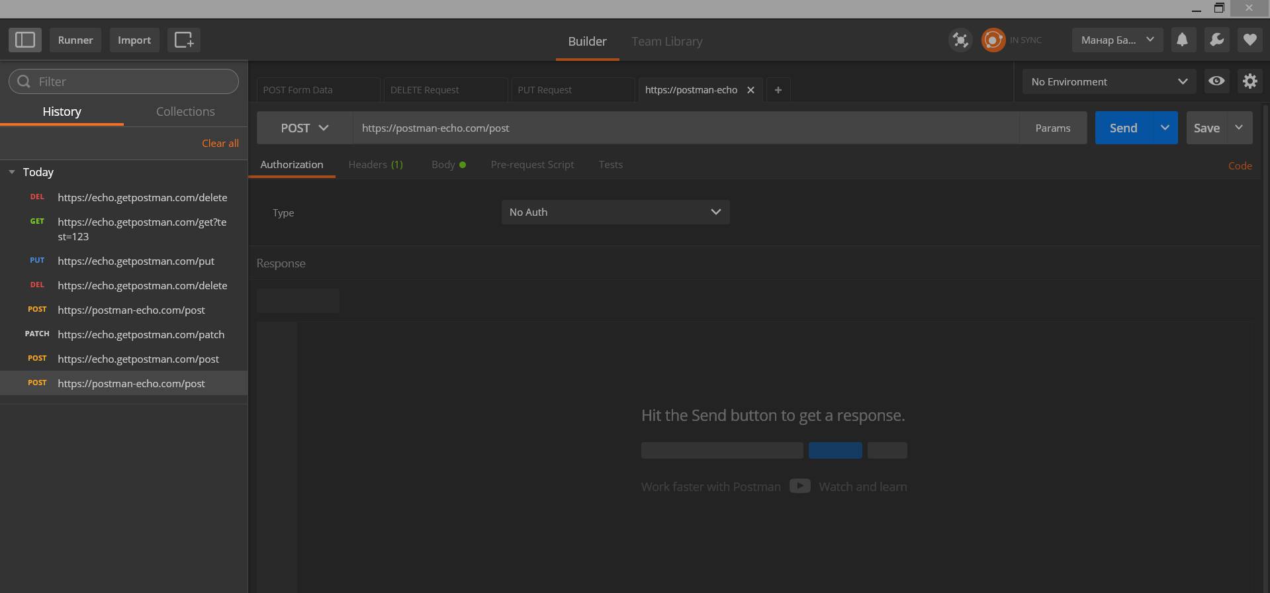Click the Save button
The image size is (1270, 593).
point(1206,128)
